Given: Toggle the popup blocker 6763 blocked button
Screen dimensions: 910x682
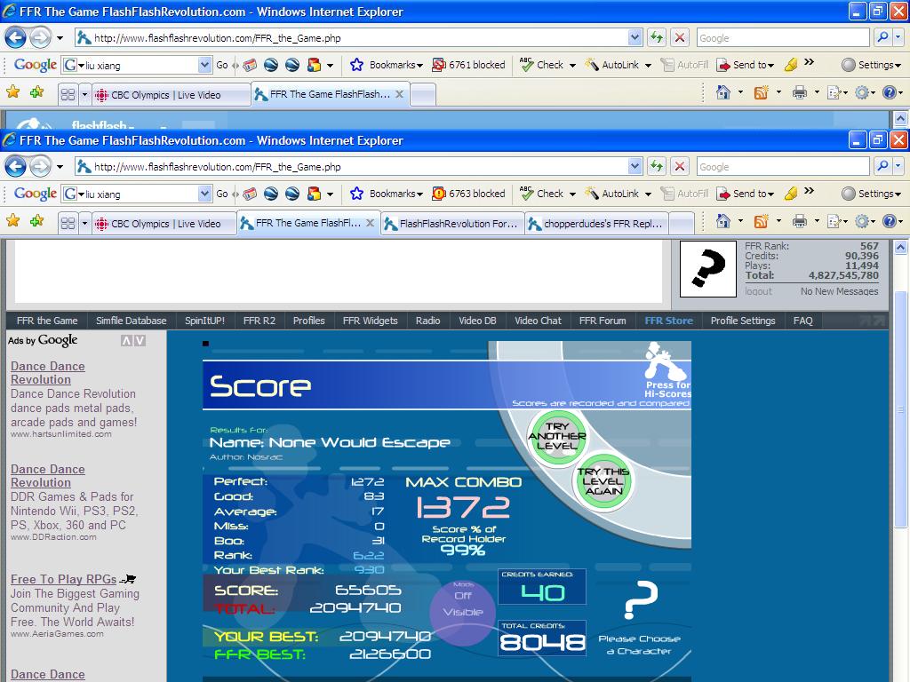Looking at the screenshot, I should coord(468,194).
